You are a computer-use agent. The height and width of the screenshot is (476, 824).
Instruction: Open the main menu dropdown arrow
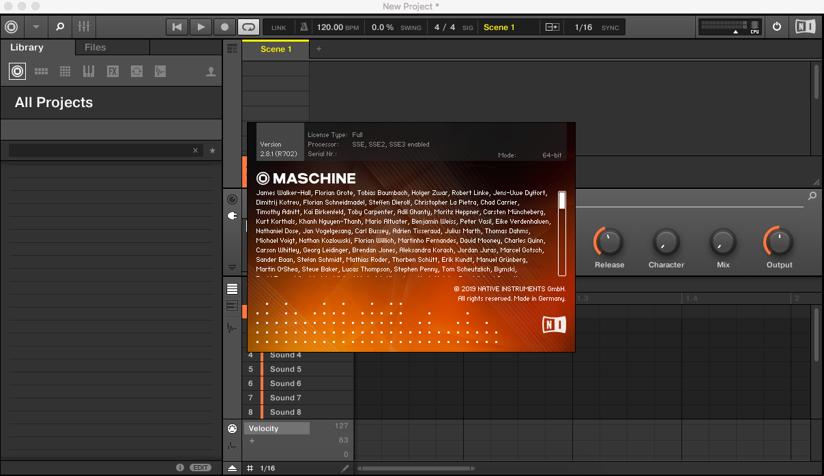[36, 27]
